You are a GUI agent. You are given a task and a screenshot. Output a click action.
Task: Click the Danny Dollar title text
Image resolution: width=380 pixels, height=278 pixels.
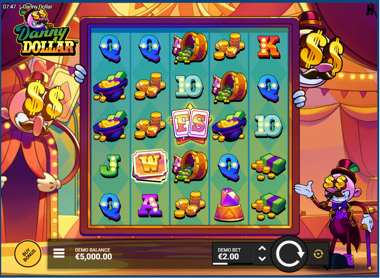38,7
